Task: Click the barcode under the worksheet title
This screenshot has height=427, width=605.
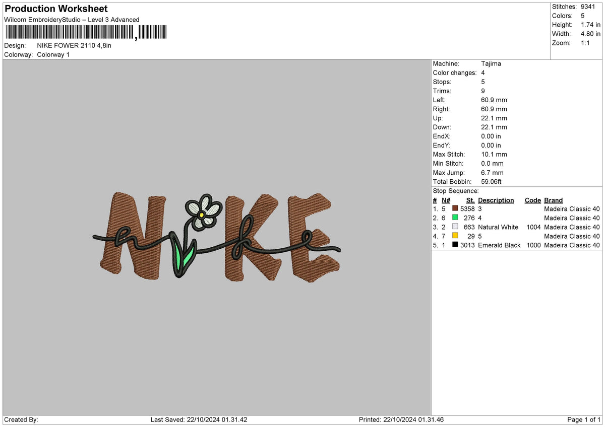Action: point(86,33)
